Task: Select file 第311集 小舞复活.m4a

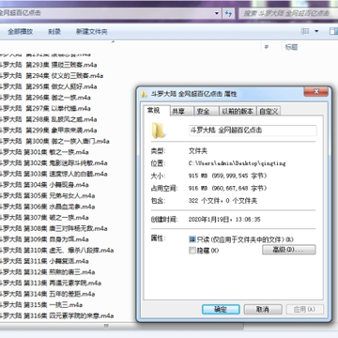Action: click(44, 261)
